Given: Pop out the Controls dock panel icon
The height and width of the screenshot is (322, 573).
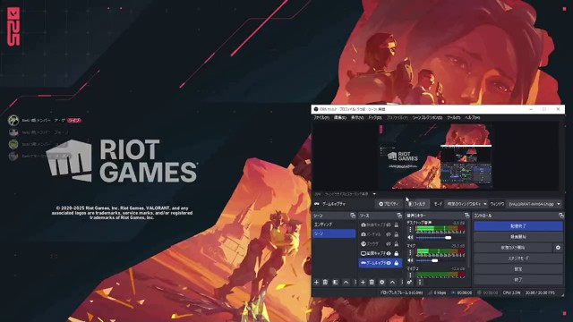Looking at the screenshot, I should tap(561, 216).
